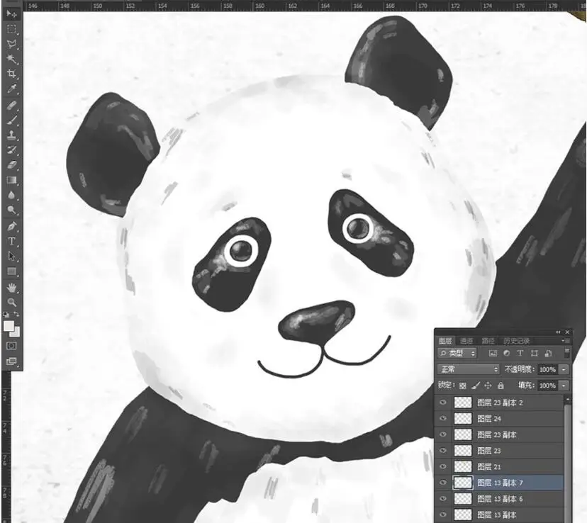Open the Layers panel flyout menu
Viewport: 587px width, 523px height.
coord(566,341)
